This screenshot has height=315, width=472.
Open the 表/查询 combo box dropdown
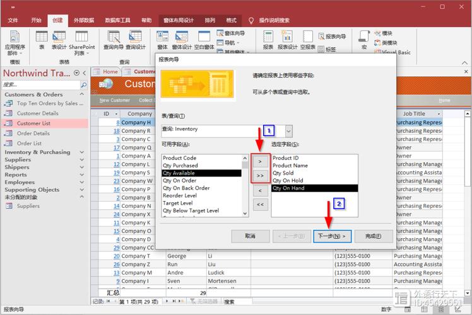tap(288, 131)
